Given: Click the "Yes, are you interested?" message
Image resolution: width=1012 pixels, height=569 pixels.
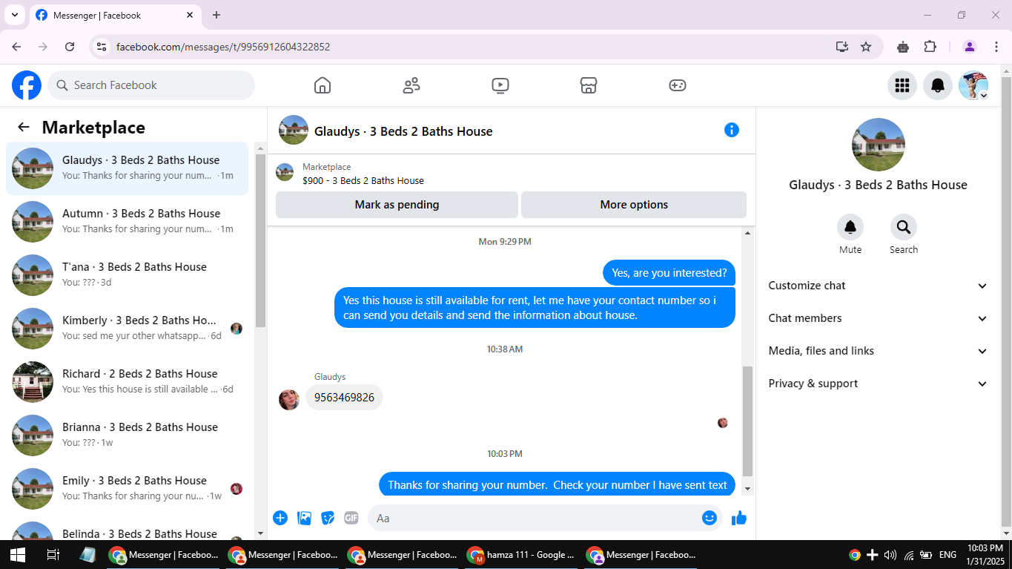Looking at the screenshot, I should point(669,273).
